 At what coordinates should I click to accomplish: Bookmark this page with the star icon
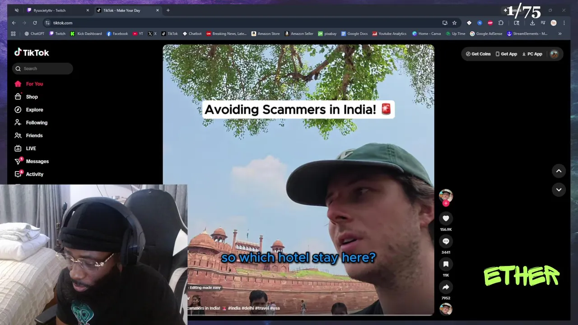pos(454,23)
